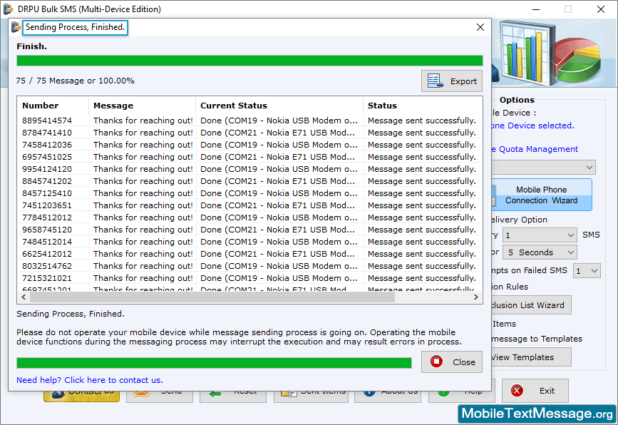Click '75 / 75 Message or 100.00%' text
Screen dimensions: 618x425
point(75,81)
